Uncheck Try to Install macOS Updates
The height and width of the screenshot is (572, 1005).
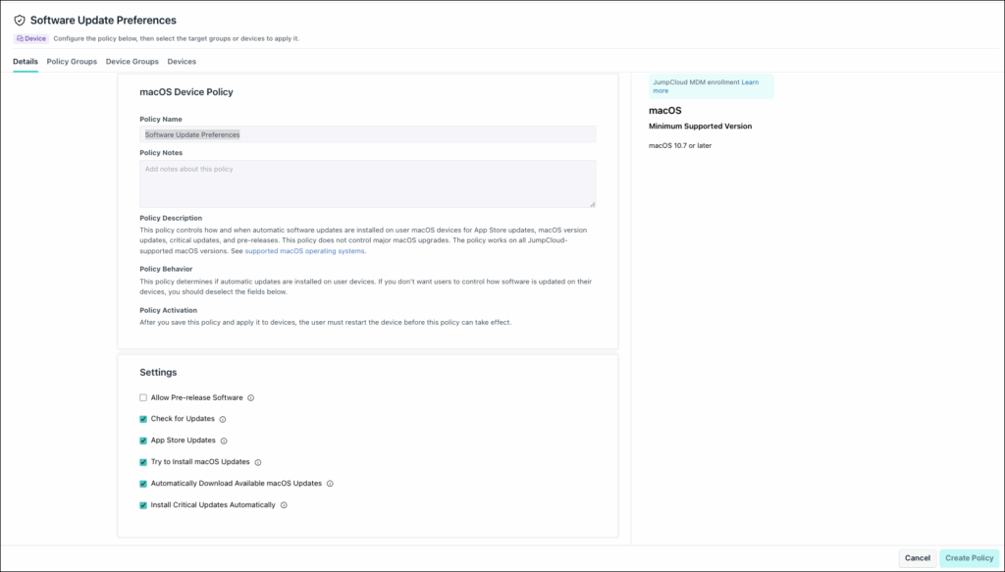[x=143, y=462]
